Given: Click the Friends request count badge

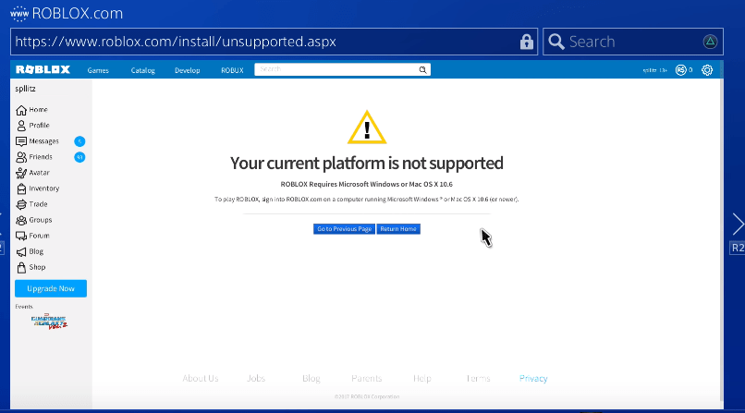Looking at the screenshot, I should 79,157.
